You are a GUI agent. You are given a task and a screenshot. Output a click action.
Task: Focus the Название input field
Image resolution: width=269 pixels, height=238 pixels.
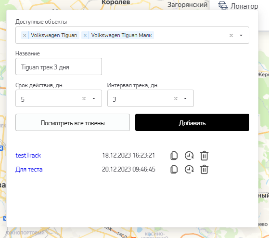(x=59, y=66)
